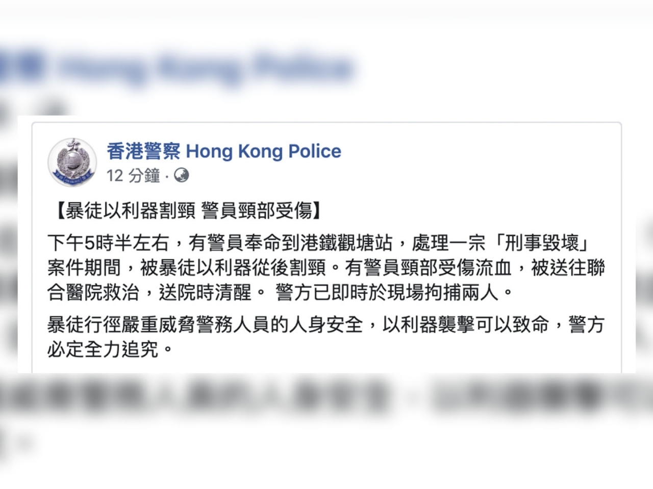Click the phrase 送院時清醒
This screenshot has width=653, height=489.
205,292
